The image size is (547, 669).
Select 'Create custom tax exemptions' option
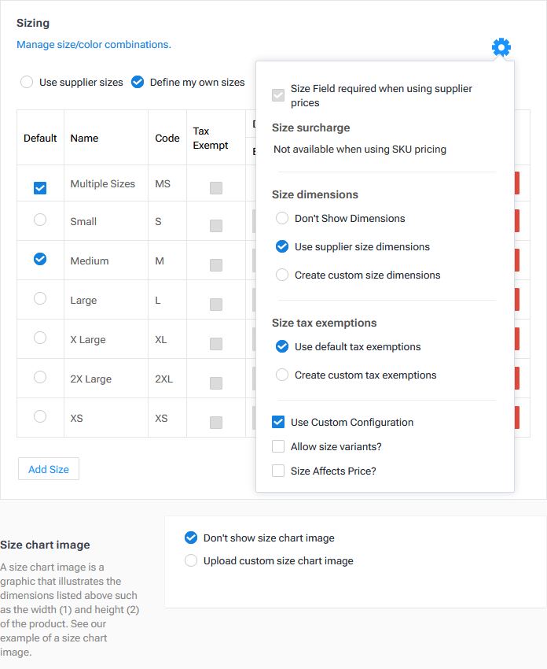click(x=282, y=375)
